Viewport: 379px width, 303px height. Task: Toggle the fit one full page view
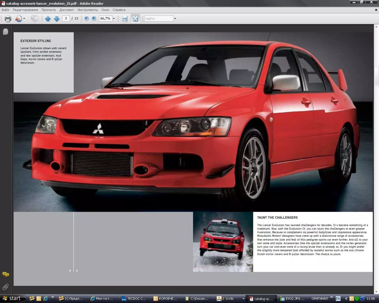pyautogui.click(x=136, y=19)
